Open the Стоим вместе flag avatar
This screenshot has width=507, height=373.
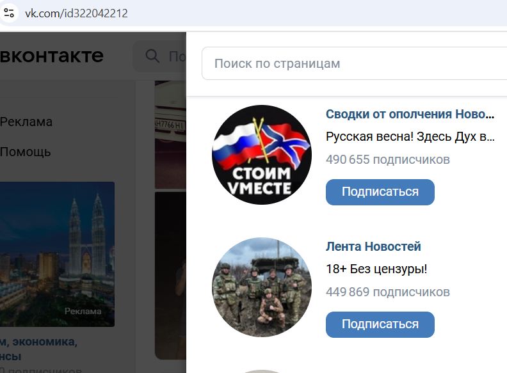(262, 155)
